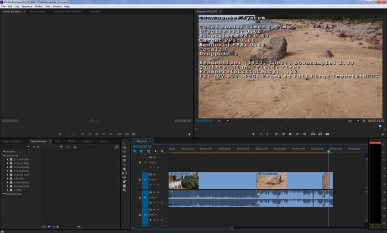Select the Zoom tool
Screen dimensions: 387x233
(x=124, y=190)
